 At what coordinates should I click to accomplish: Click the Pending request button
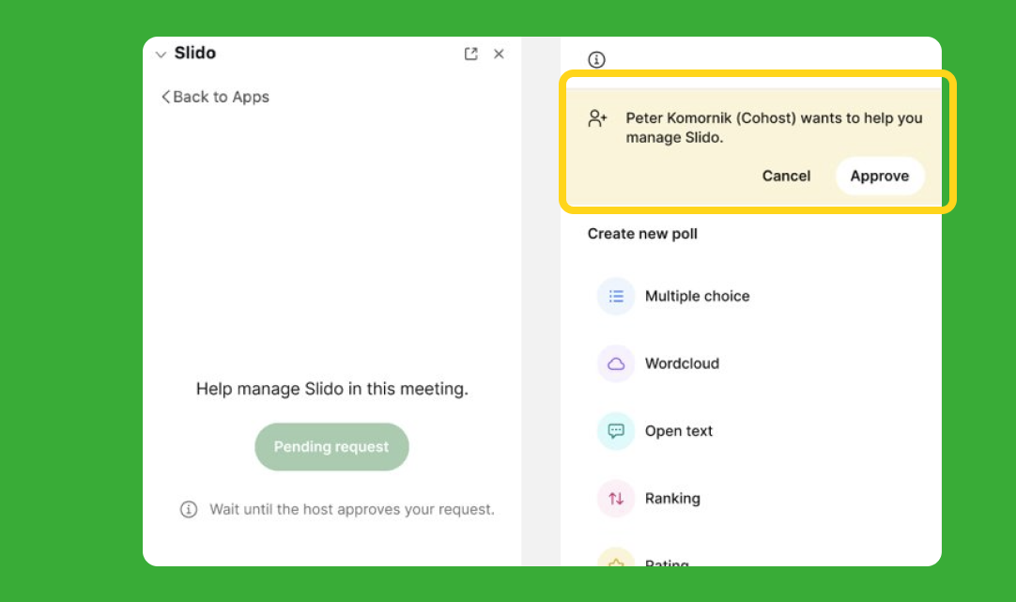[331, 446]
